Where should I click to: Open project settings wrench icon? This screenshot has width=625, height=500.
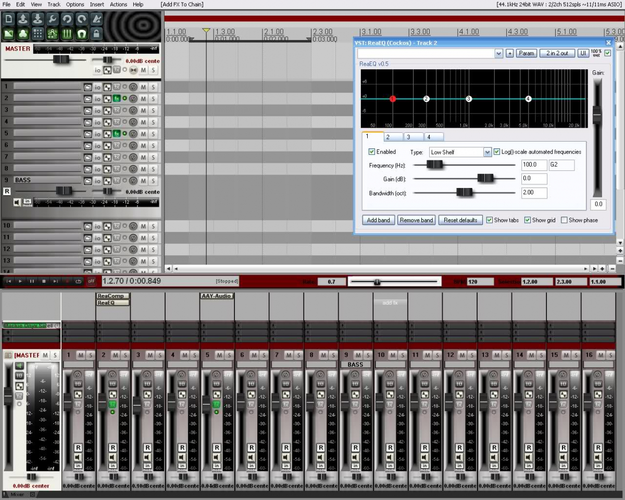click(x=53, y=19)
